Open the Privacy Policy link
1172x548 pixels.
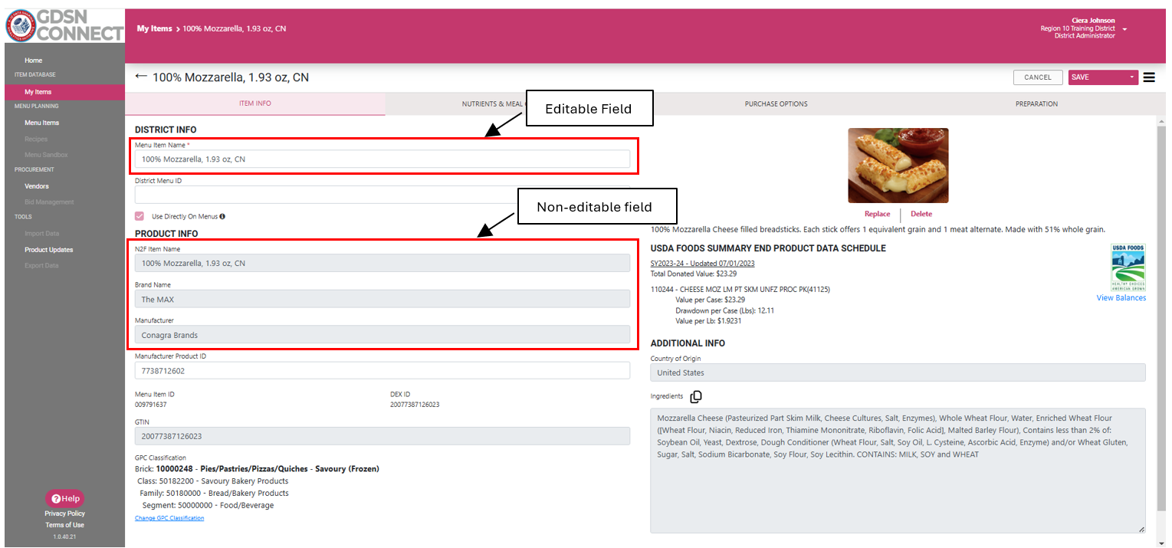pyautogui.click(x=64, y=514)
